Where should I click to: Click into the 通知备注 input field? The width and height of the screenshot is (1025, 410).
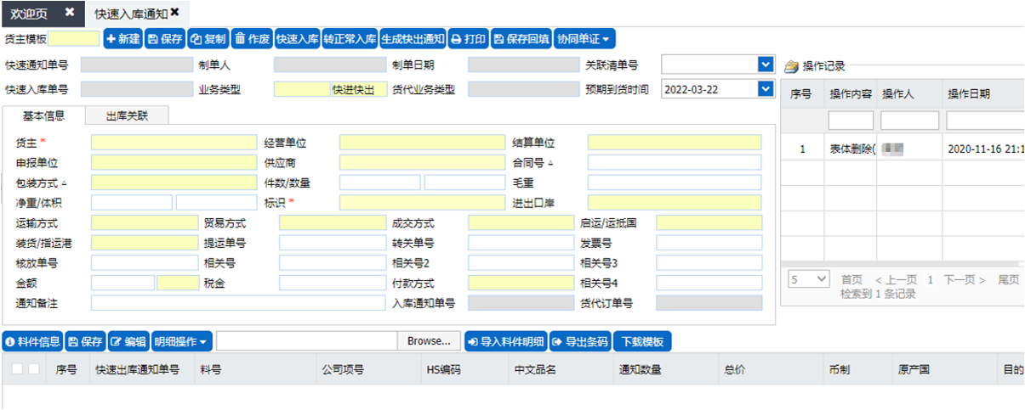coord(226,303)
